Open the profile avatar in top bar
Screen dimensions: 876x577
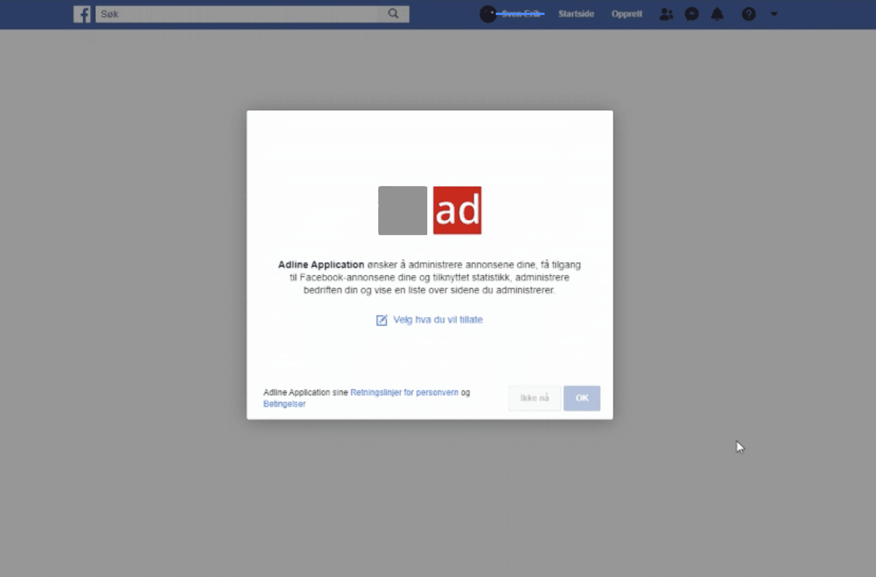point(488,14)
